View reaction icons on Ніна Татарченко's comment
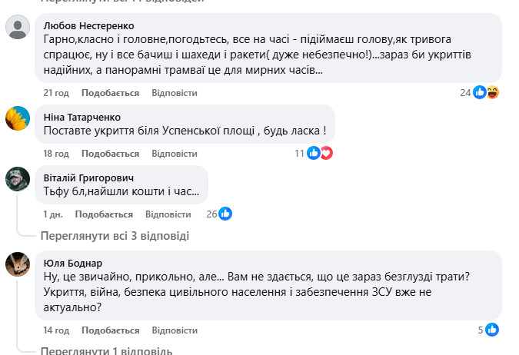Screen dimensions: 519x355 click(319, 153)
